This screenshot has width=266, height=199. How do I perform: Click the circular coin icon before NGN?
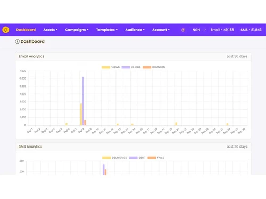183,30
